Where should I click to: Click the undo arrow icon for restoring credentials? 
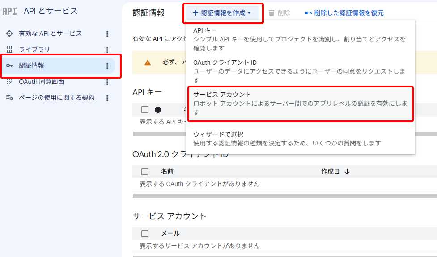coord(309,13)
